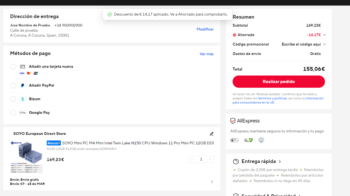Image resolution: width=350 pixels, height=196 pixels.
Task: Open 'información para consumidores en la UE' link
Action: pos(278,100)
